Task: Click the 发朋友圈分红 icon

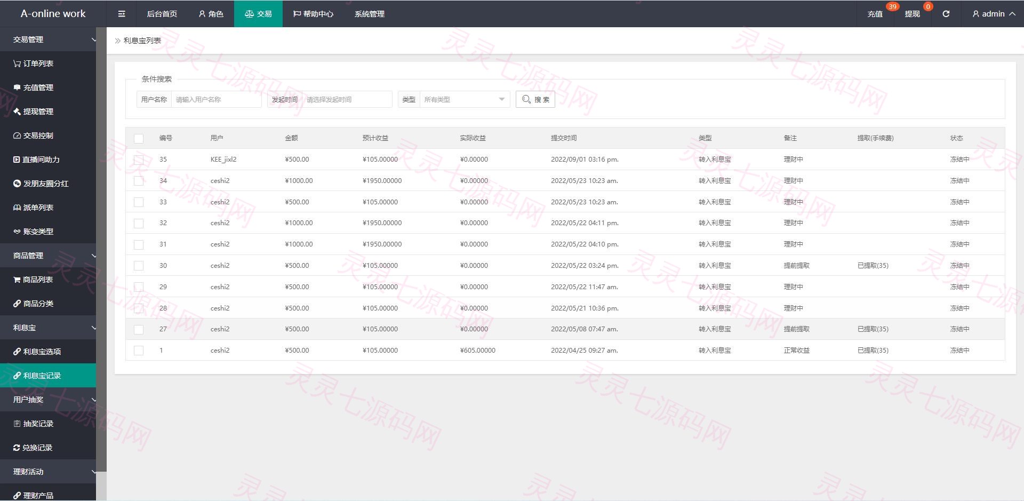Action: coord(17,184)
